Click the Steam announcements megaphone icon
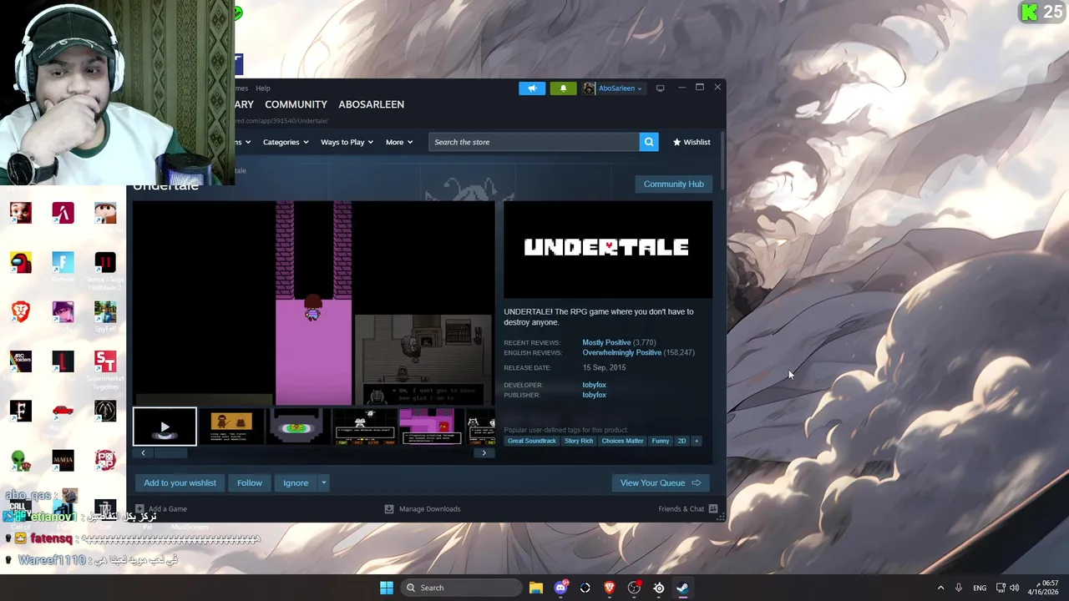 [532, 88]
